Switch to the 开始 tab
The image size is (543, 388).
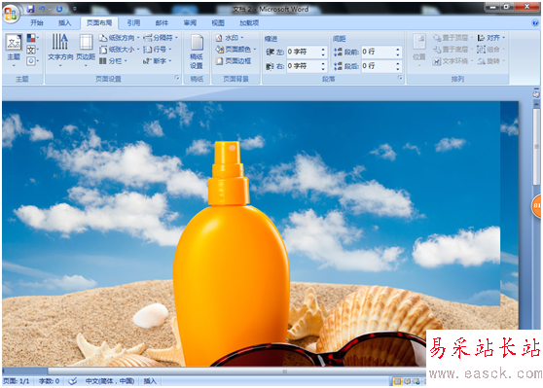(x=37, y=23)
